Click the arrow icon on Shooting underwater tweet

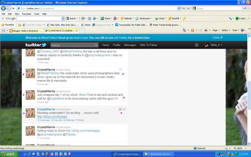(124, 109)
